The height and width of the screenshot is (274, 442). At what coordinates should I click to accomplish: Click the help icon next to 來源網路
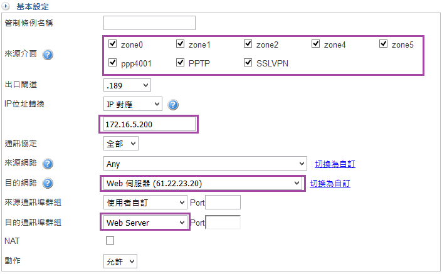click(x=48, y=164)
